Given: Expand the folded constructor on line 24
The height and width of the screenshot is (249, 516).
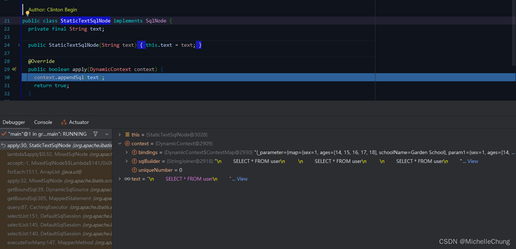Looking at the screenshot, I should tap(19, 45).
